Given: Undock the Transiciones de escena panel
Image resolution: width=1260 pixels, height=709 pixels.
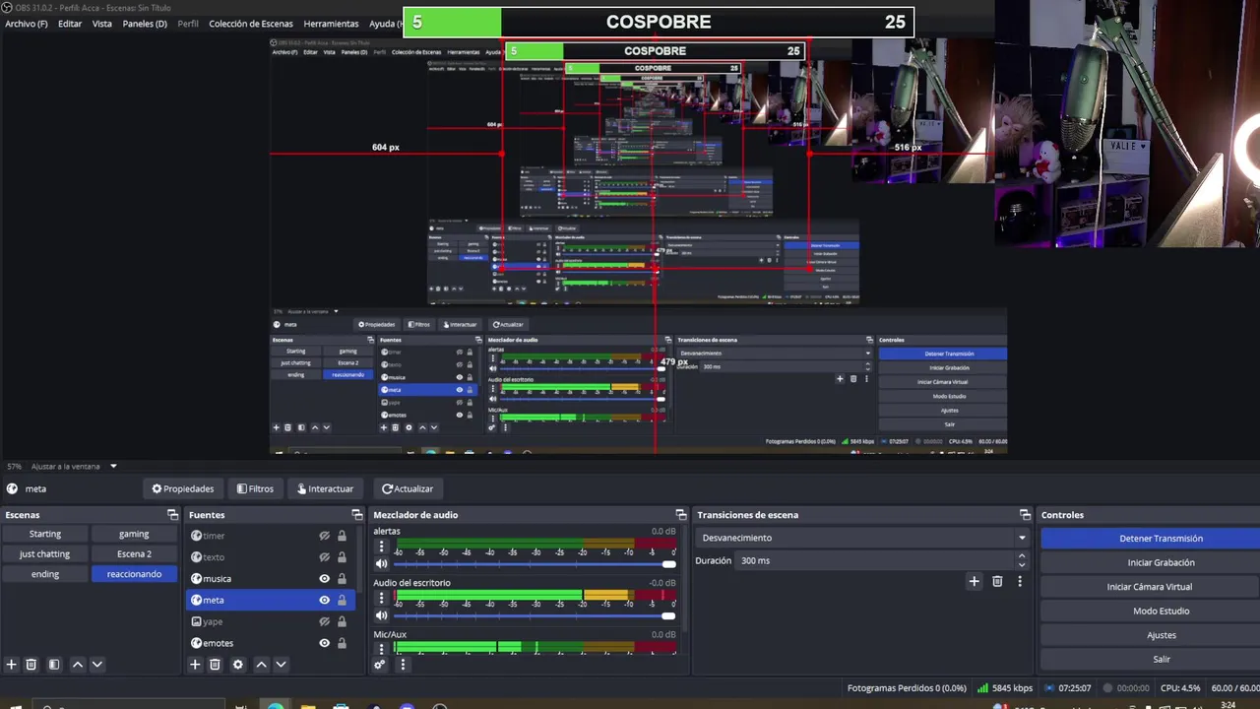Looking at the screenshot, I should pyautogui.click(x=1027, y=515).
